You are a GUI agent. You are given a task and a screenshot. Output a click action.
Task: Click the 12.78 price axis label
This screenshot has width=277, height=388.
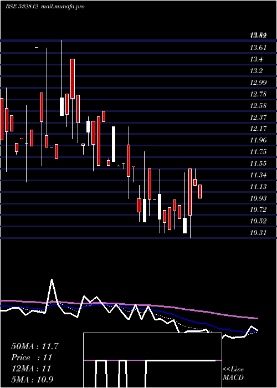click(258, 94)
